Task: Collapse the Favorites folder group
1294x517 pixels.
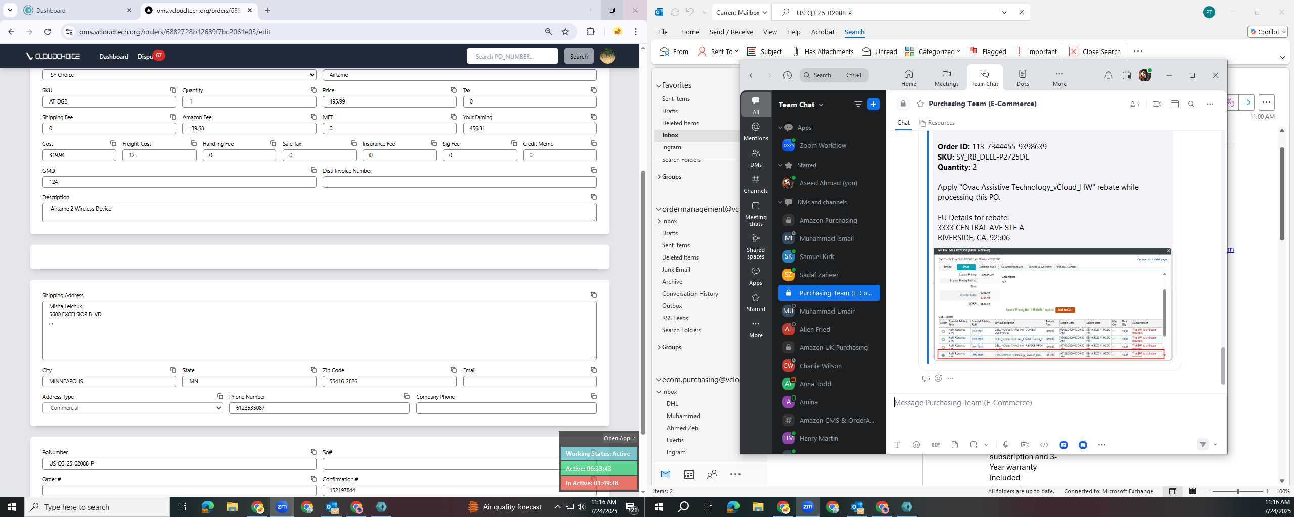Action: 659,85
